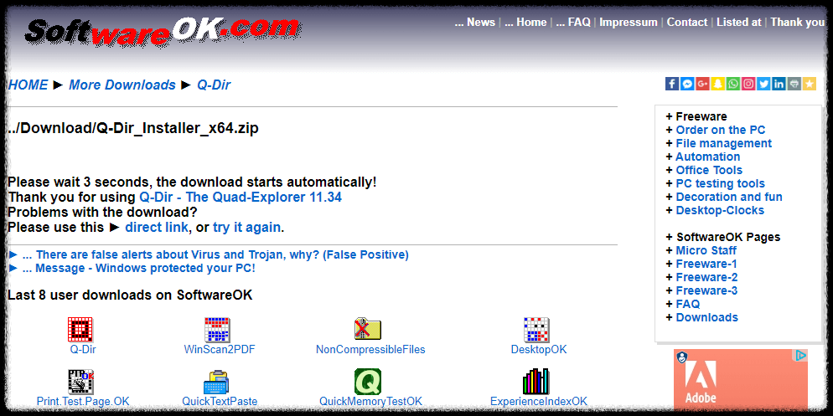
Task: Click the Last 8 user downloads on SoftwareOK heading
Action: [x=130, y=295]
